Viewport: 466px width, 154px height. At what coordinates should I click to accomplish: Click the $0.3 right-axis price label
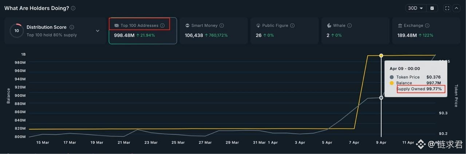(x=443, y=113)
